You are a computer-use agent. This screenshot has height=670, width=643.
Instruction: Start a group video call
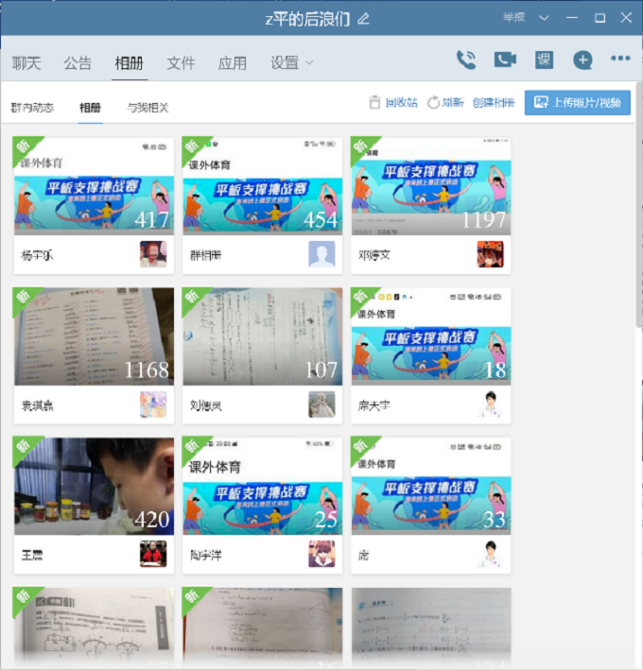pos(505,60)
